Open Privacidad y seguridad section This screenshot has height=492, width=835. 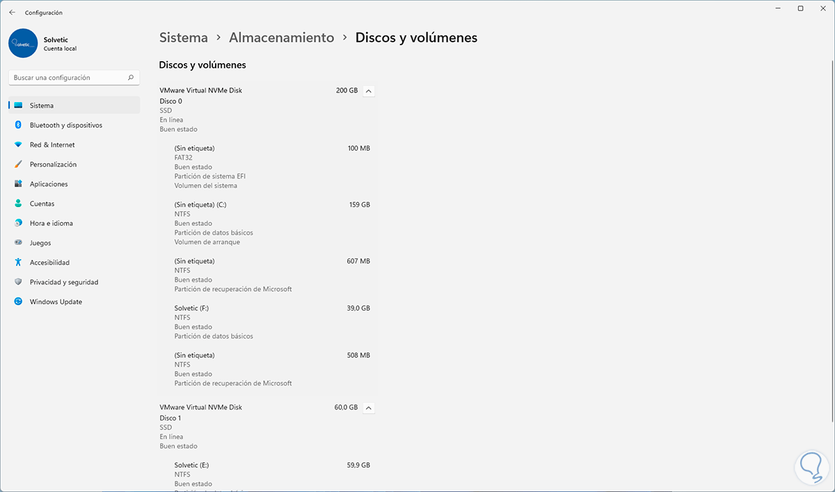point(64,282)
